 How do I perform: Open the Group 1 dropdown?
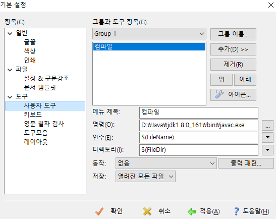click(x=149, y=34)
